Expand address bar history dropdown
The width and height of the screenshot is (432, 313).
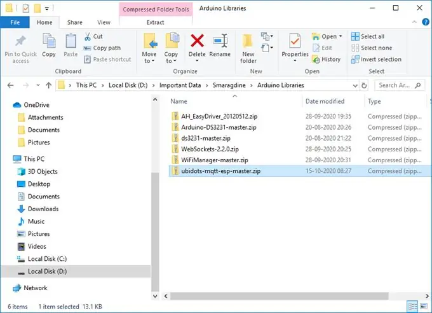(355, 85)
